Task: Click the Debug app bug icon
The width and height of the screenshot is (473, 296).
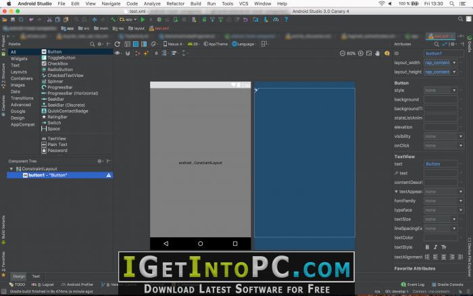Action: [159, 20]
